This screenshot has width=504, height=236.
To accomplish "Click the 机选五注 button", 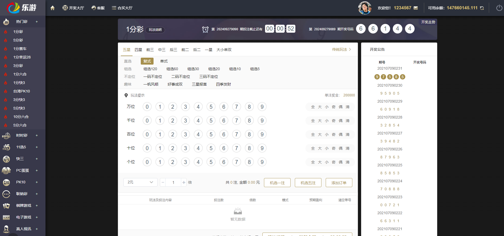I will (x=308, y=183).
